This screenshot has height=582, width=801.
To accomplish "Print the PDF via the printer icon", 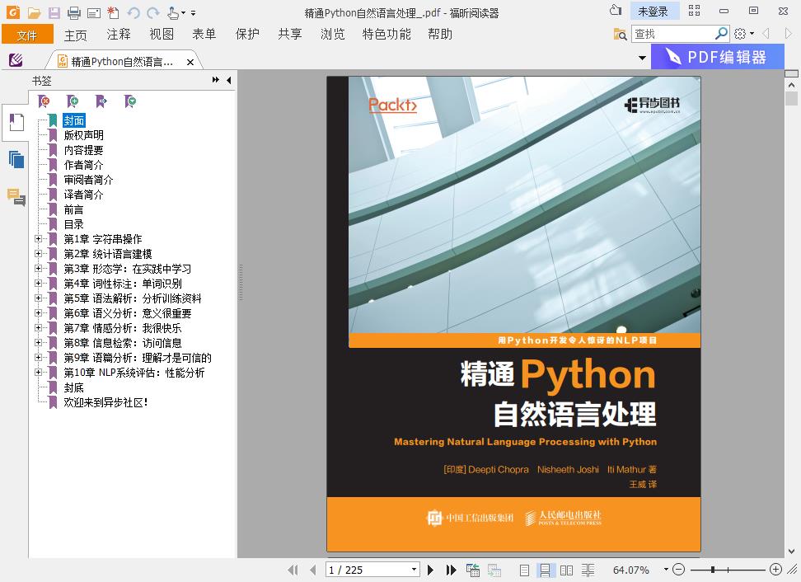I will pyautogui.click(x=74, y=12).
